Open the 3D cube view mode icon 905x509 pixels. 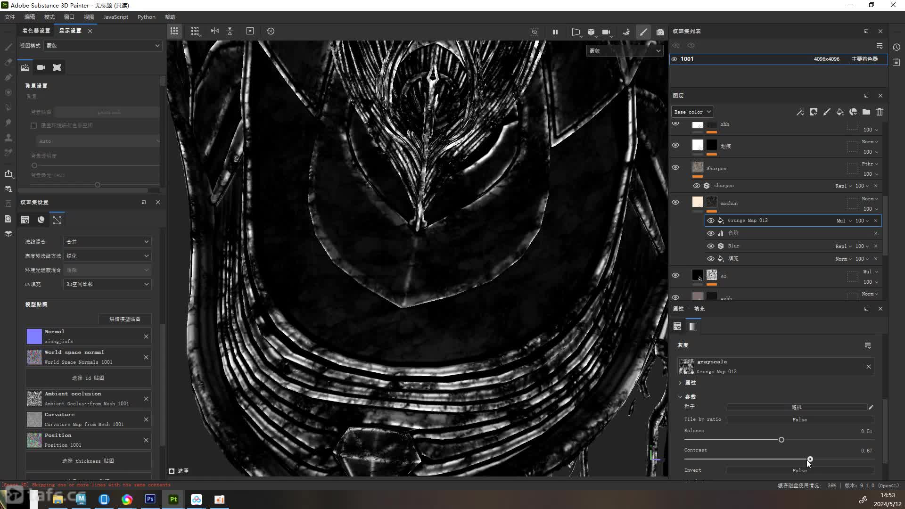[591, 32]
